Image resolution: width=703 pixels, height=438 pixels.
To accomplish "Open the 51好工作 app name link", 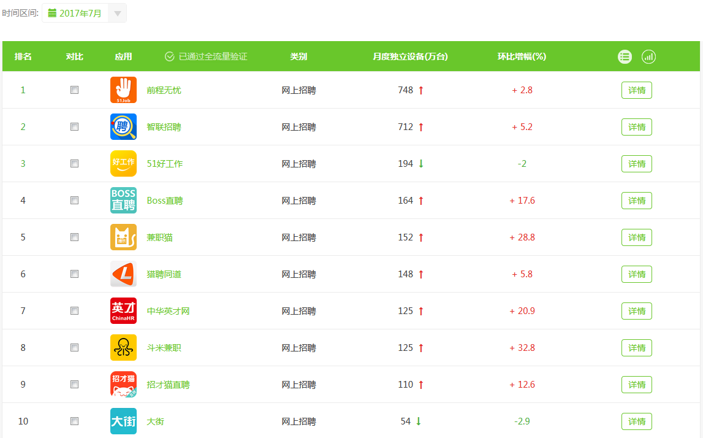I will point(164,164).
